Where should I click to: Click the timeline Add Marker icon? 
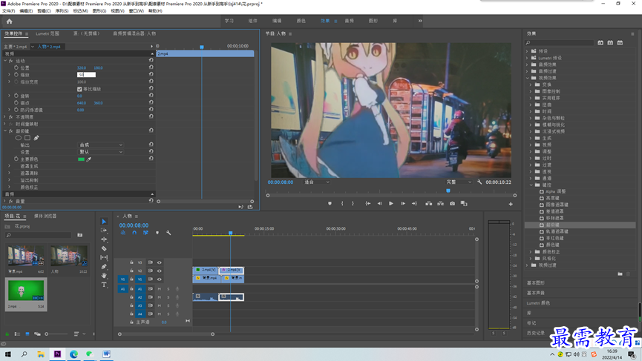point(157,233)
